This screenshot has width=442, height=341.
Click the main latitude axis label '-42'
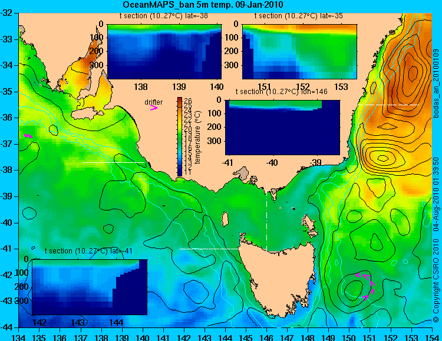point(7,275)
